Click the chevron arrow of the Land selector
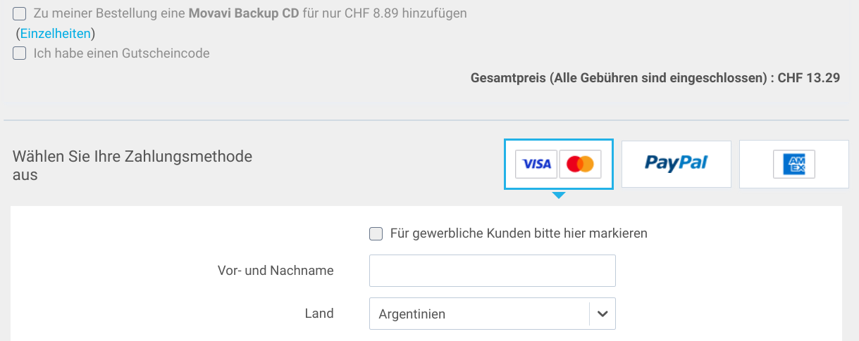Viewport: 859px width, 341px height. click(602, 314)
